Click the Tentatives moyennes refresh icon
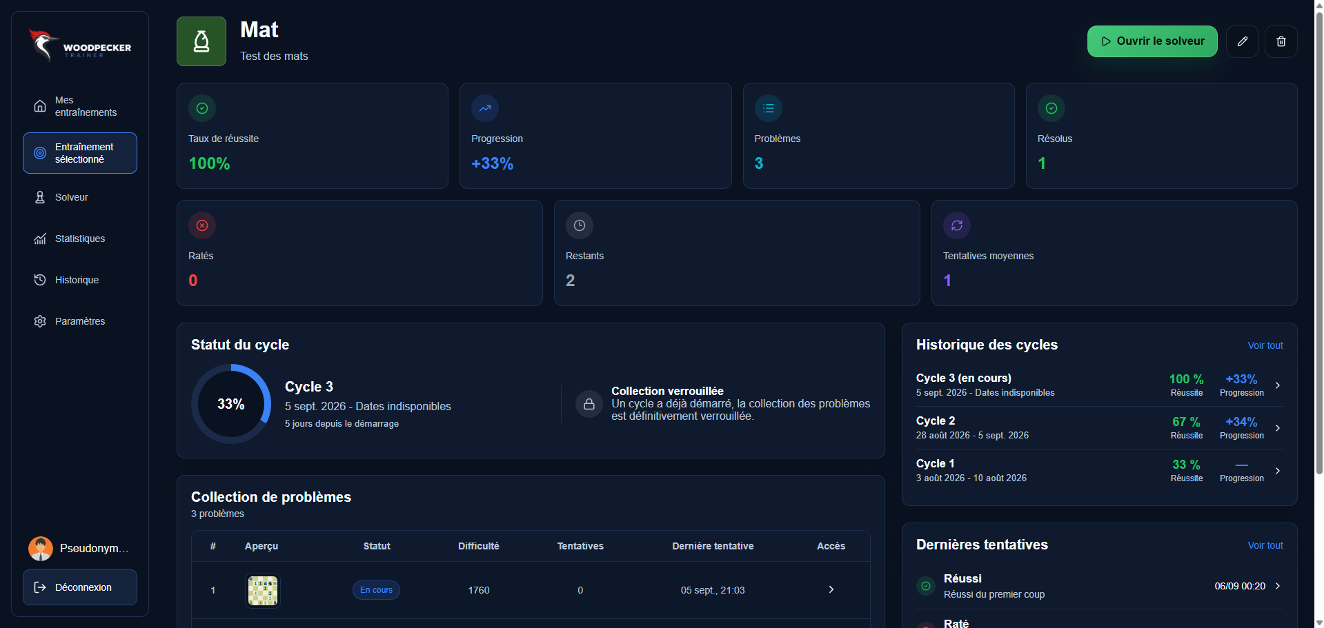Screen dimensions: 1324x628 957,225
